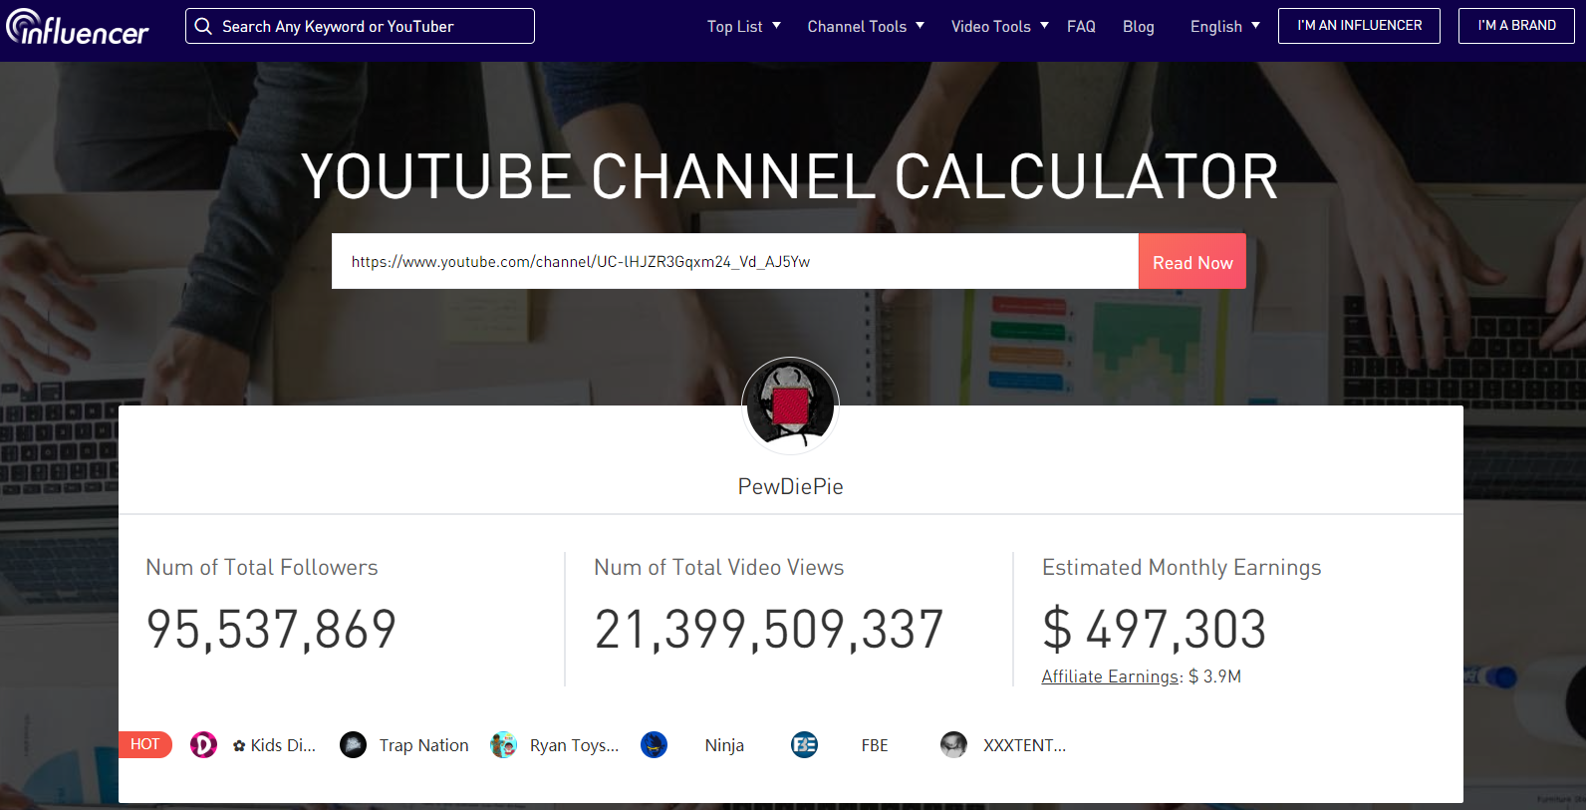Image resolution: width=1586 pixels, height=810 pixels.
Task: Open the FBE channel avatar icon
Action: [x=804, y=744]
